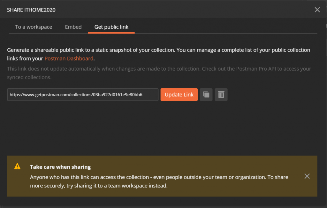Screen dimensions: 327x208
Task: Follow the Postman Pro API link
Action: (x=256, y=69)
